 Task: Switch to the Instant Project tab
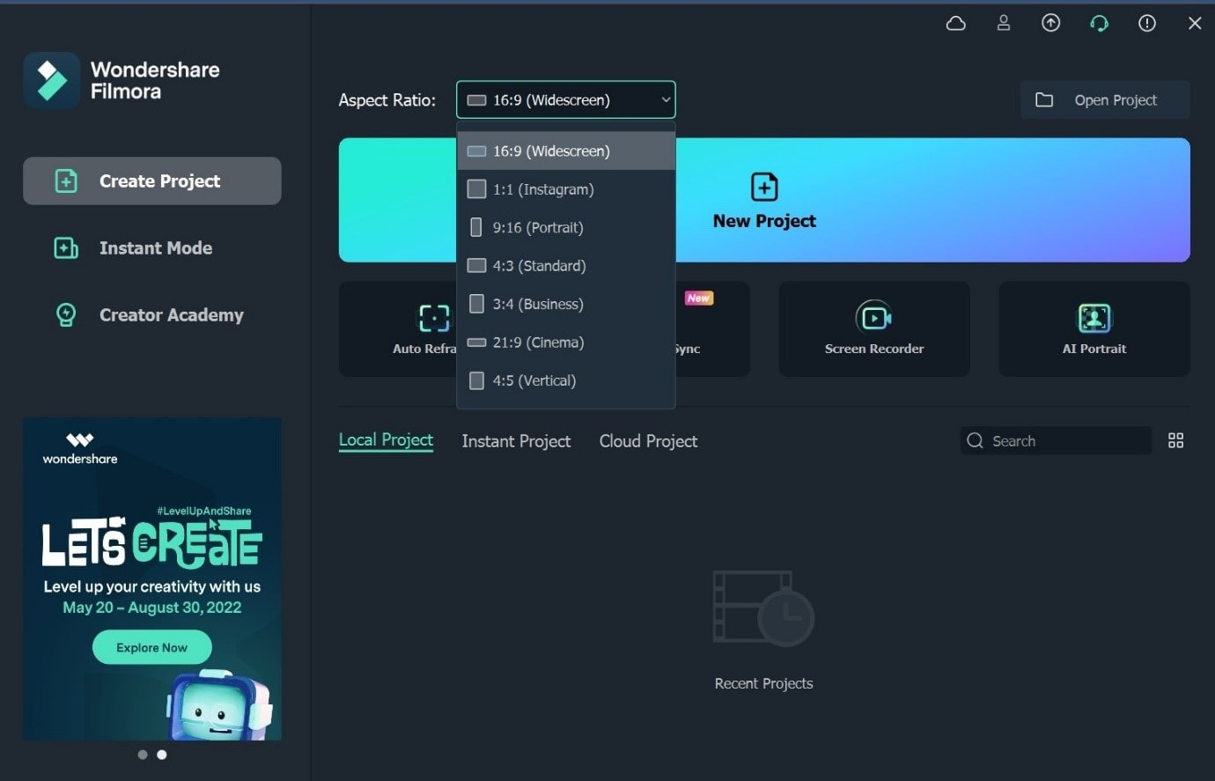516,441
